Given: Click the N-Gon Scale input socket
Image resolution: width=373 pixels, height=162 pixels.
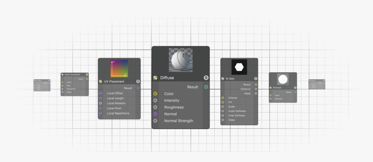Looking at the screenshot, I should pyautogui.click(x=222, y=107).
